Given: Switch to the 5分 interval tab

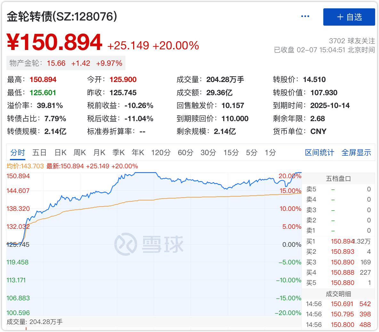Looking at the screenshot, I should 252,153.
